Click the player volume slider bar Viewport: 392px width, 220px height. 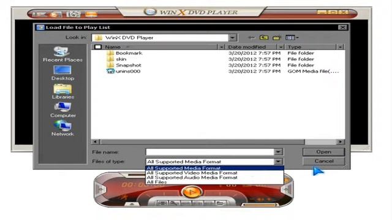pyautogui.click(x=260, y=205)
